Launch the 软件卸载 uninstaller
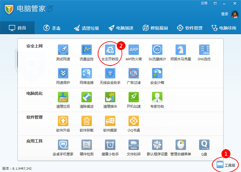Screen dimensions: 241x172 click(87, 121)
